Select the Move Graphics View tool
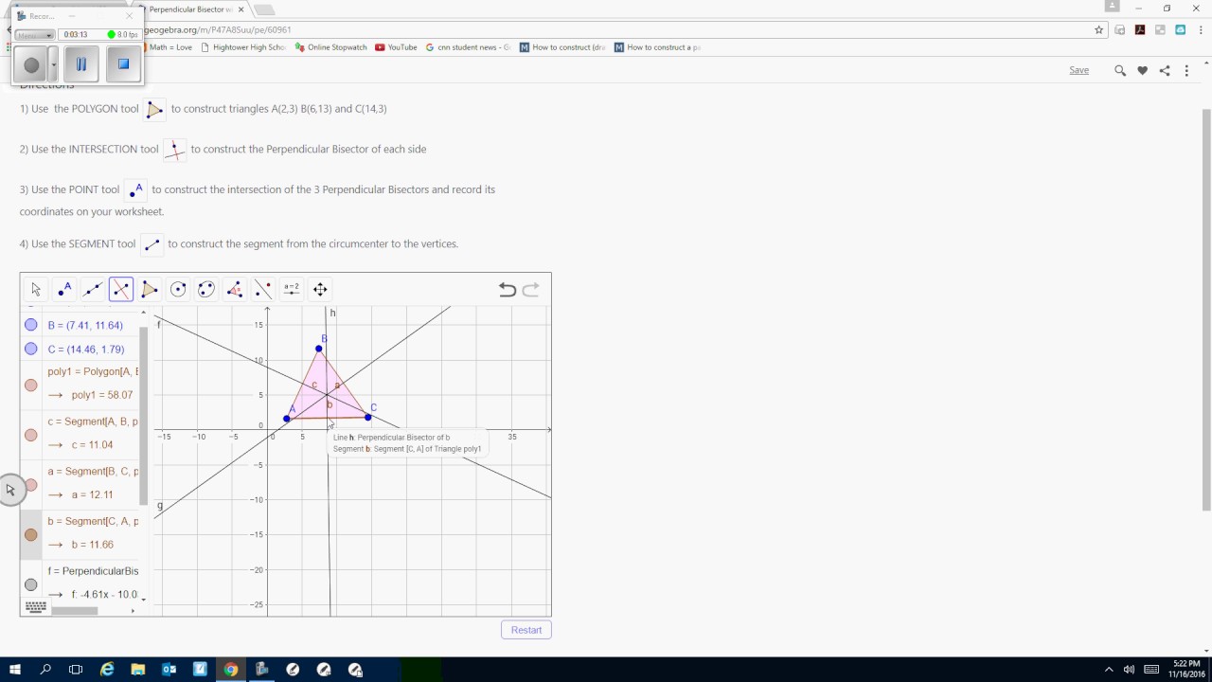1212x682 pixels. (320, 289)
